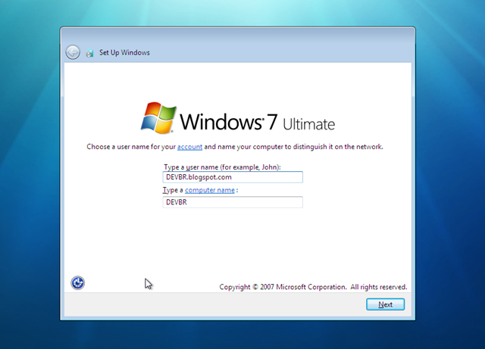Click the 'Set Up Windows' title text
Image resolution: width=485 pixels, height=349 pixels.
[x=124, y=52]
